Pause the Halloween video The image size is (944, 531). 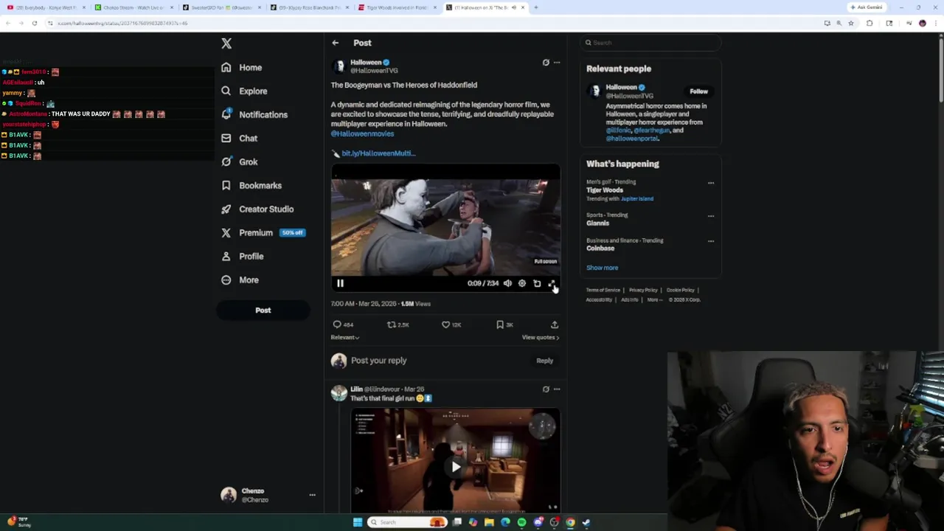340,283
